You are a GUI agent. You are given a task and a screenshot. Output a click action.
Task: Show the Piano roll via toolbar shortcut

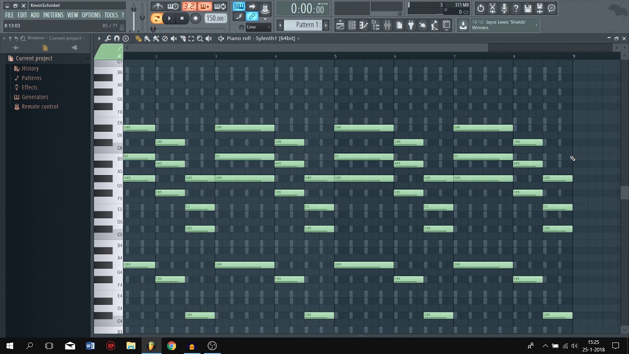[364, 25]
